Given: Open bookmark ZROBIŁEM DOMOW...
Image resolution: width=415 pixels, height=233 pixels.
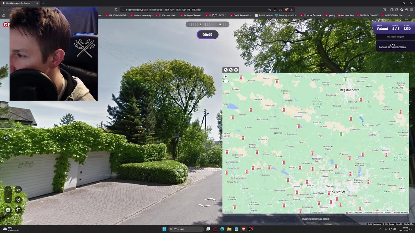Looking at the screenshot, I should pos(368,15).
